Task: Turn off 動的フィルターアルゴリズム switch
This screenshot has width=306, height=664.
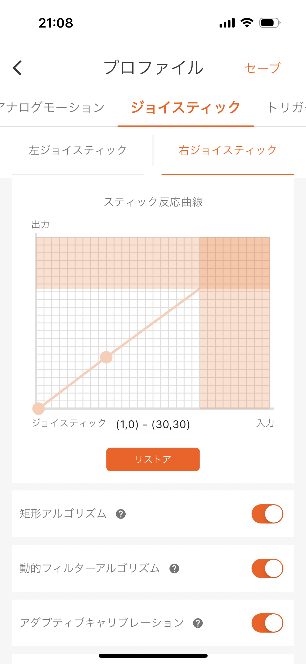Action: [x=267, y=568]
